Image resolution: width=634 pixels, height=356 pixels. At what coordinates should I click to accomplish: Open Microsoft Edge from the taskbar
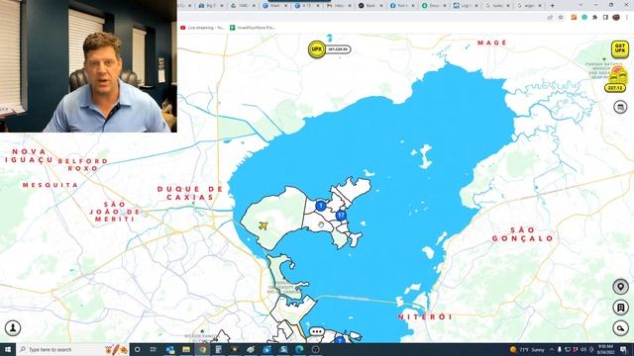click(299, 349)
